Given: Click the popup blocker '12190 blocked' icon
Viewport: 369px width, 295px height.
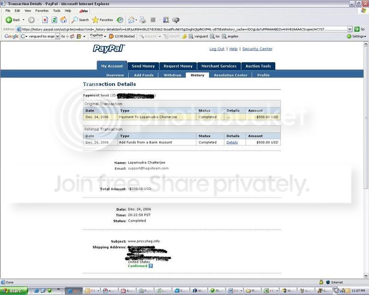Looking at the screenshot, I should click(x=111, y=36).
